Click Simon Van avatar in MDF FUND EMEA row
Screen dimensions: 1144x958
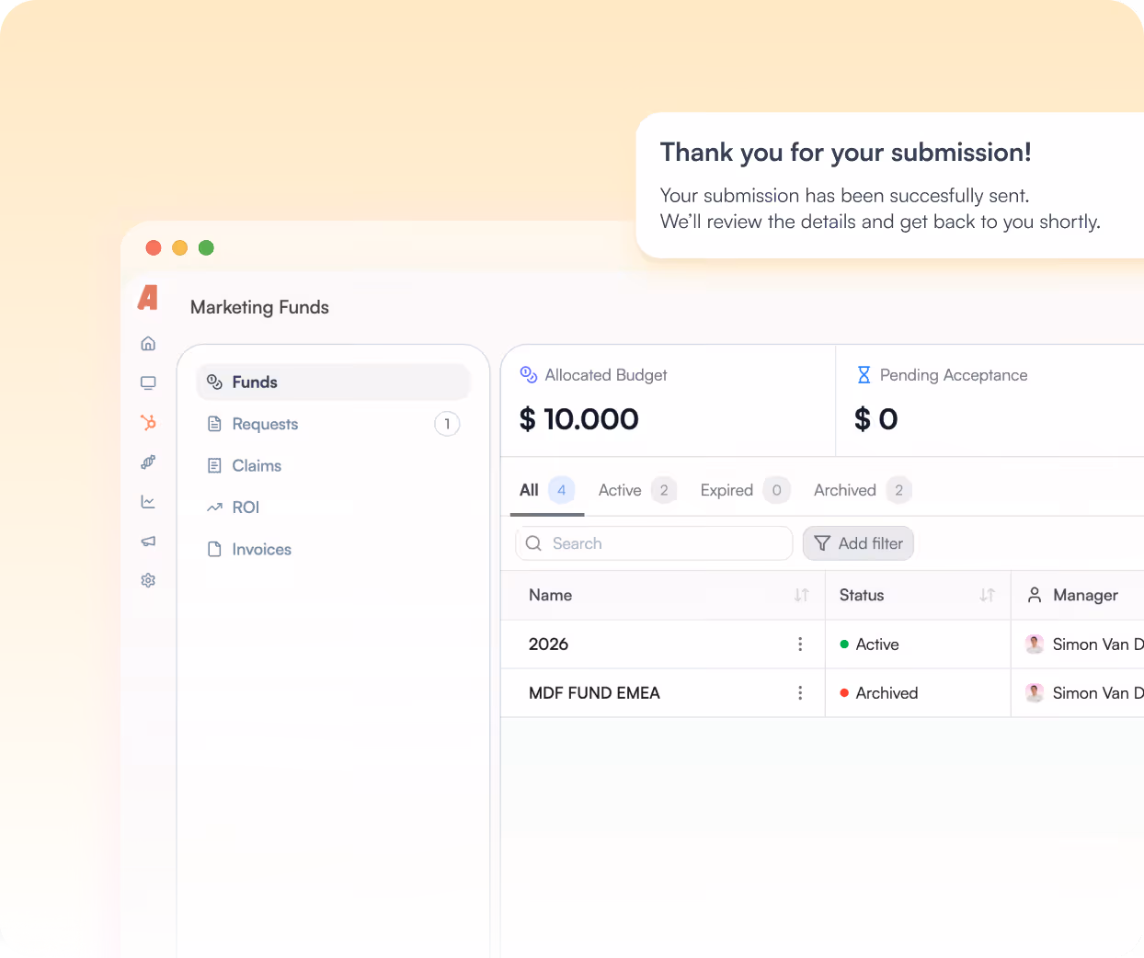coord(1035,693)
